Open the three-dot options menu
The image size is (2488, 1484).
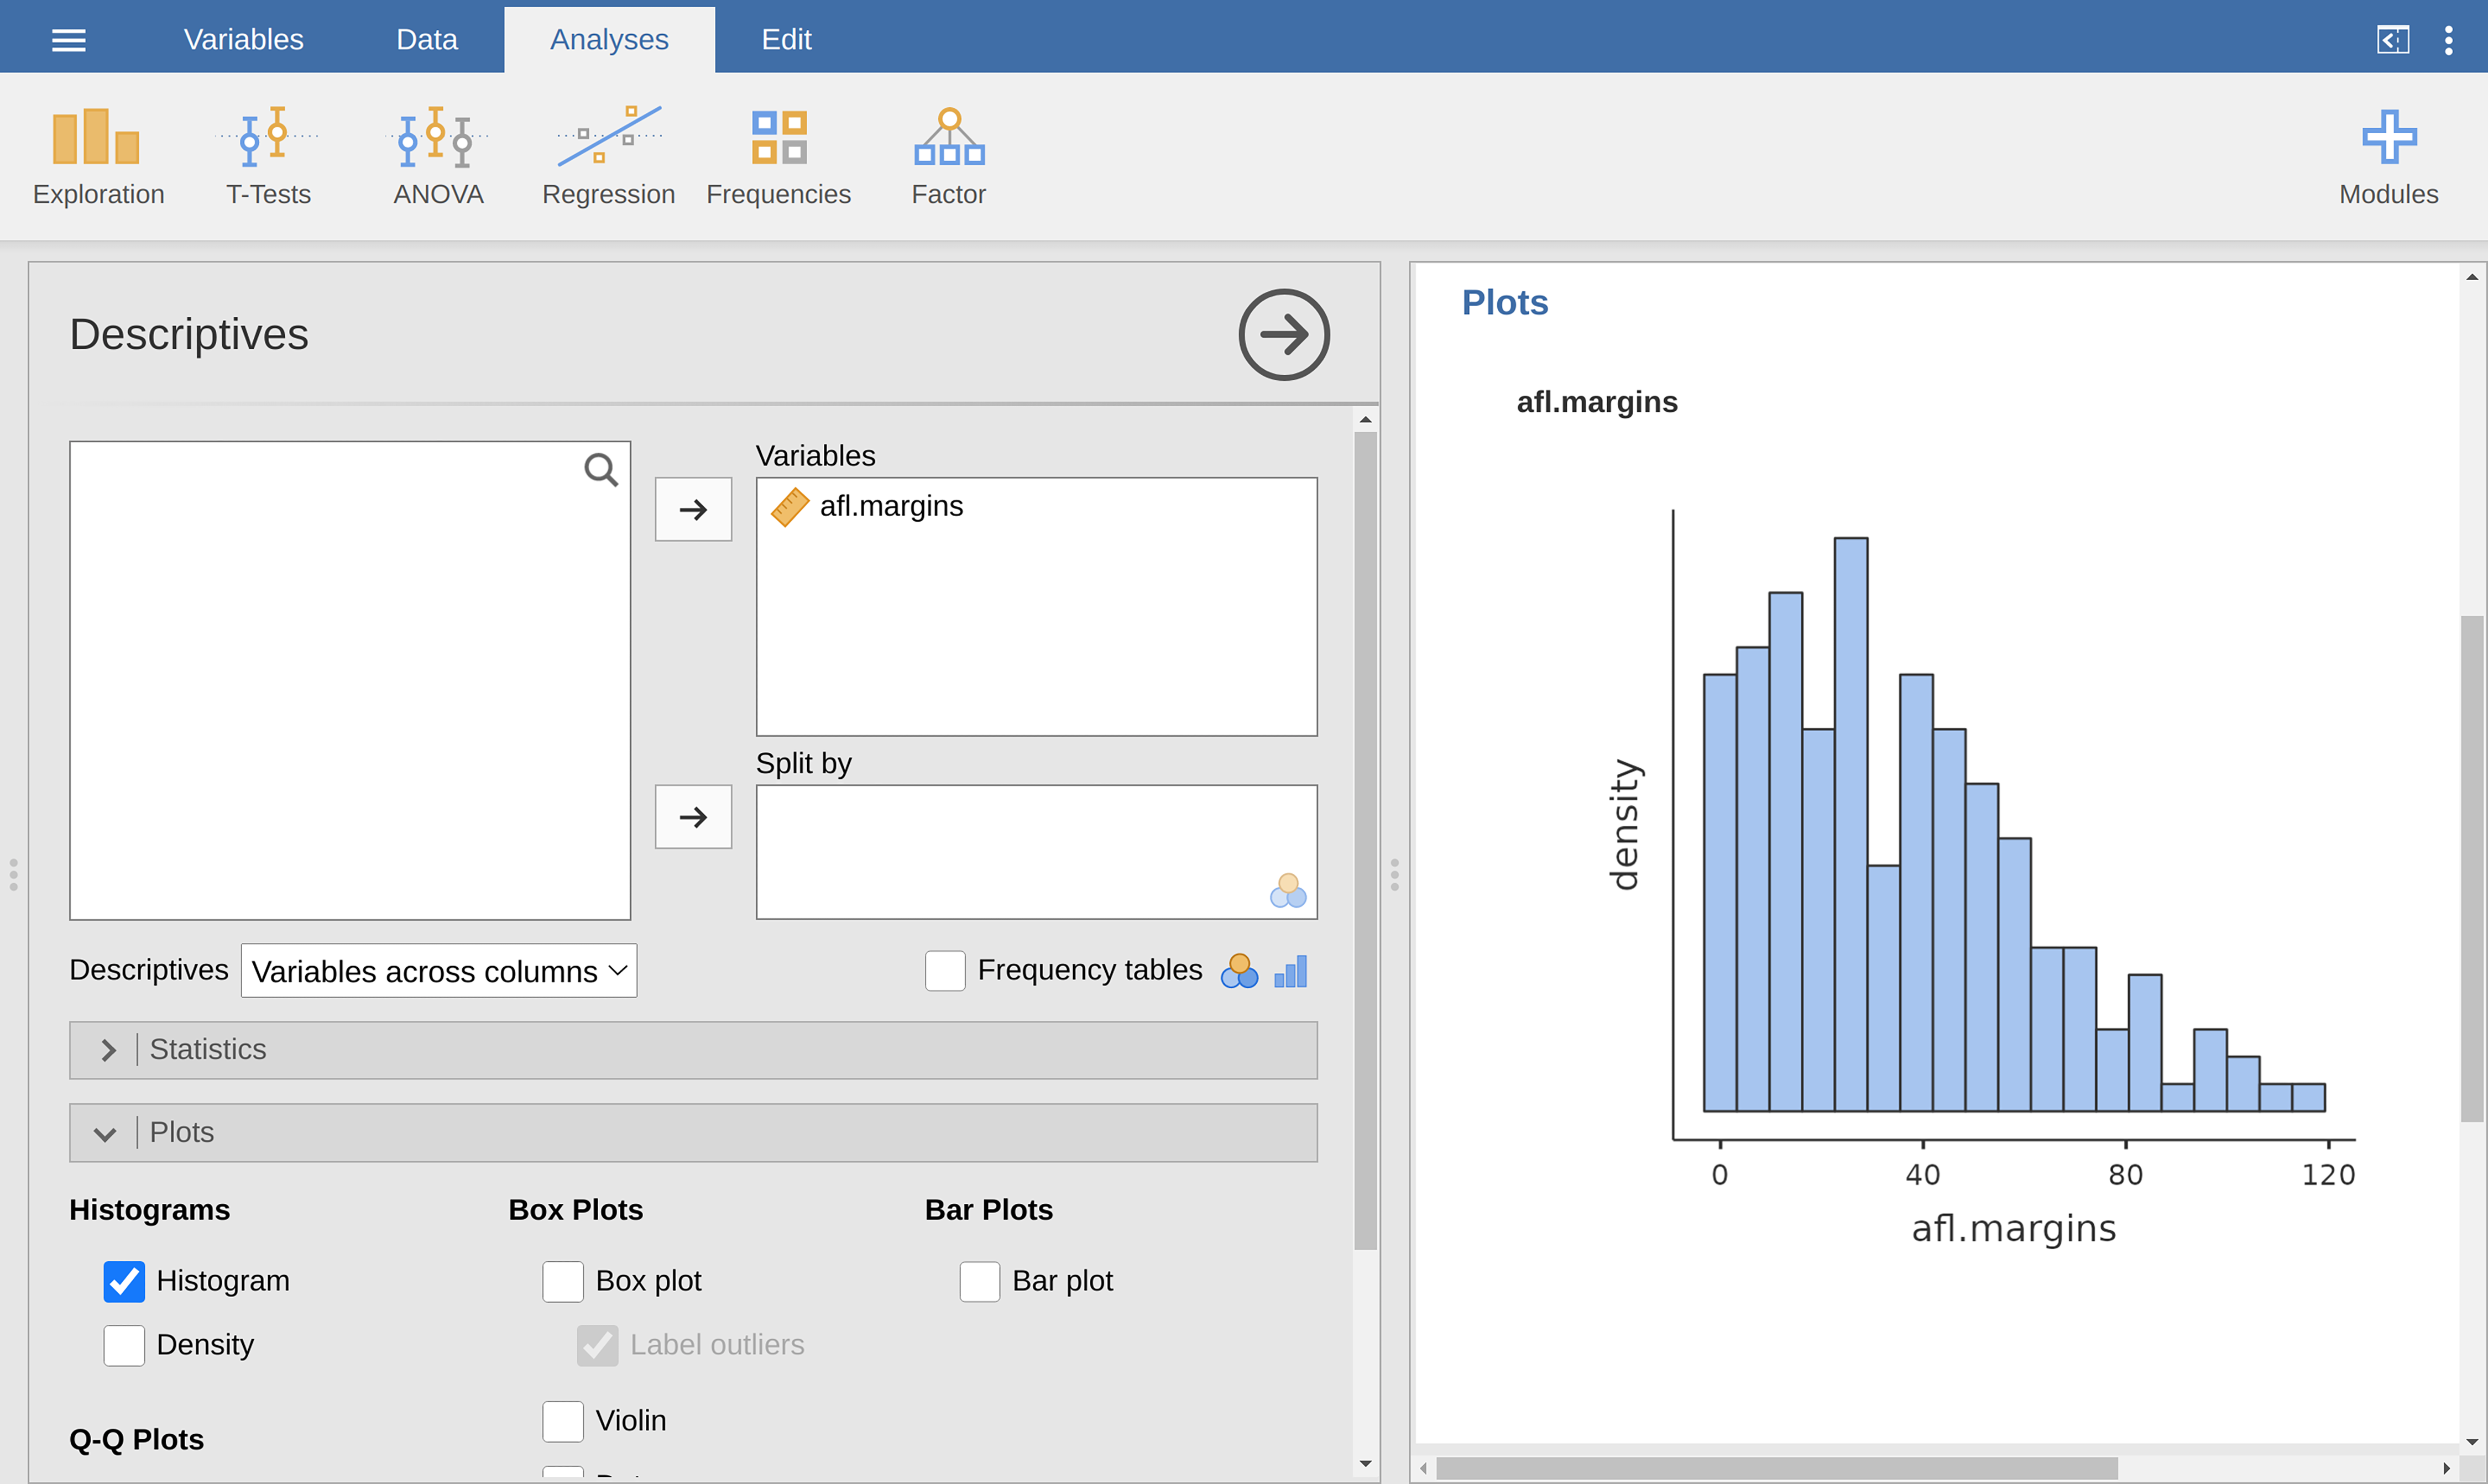click(2448, 40)
